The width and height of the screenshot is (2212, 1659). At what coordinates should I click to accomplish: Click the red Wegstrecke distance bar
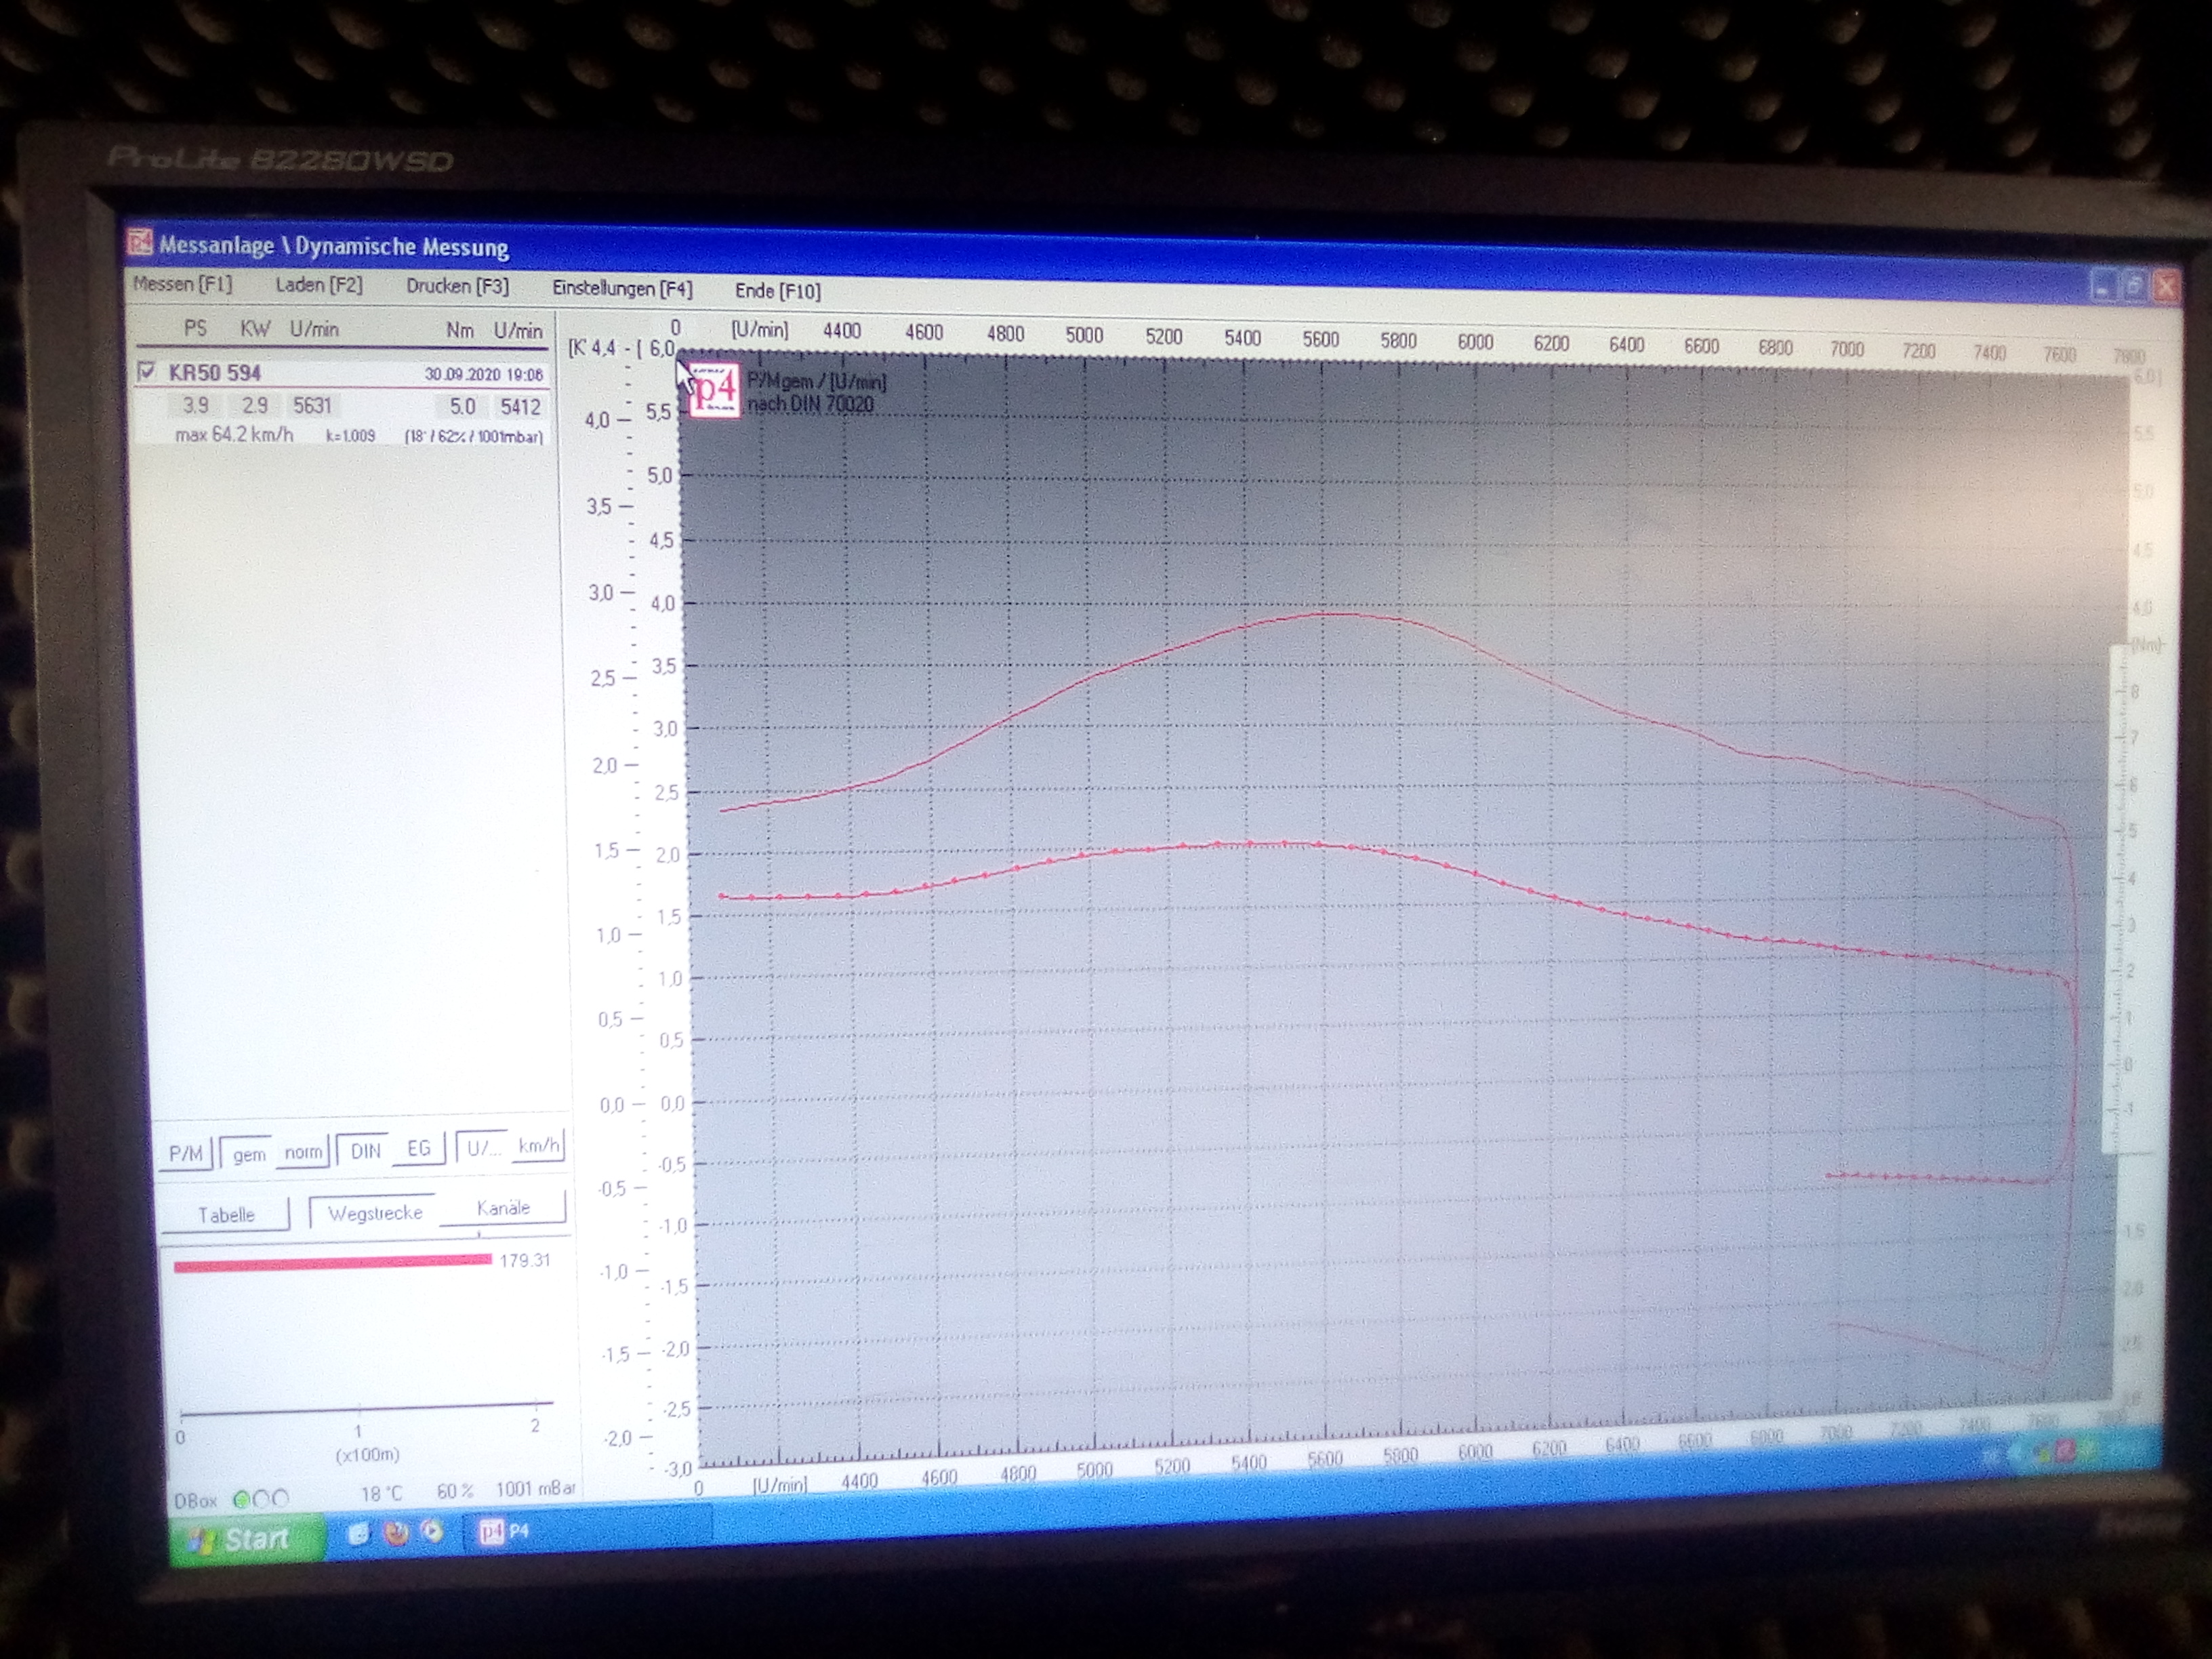click(x=332, y=1264)
